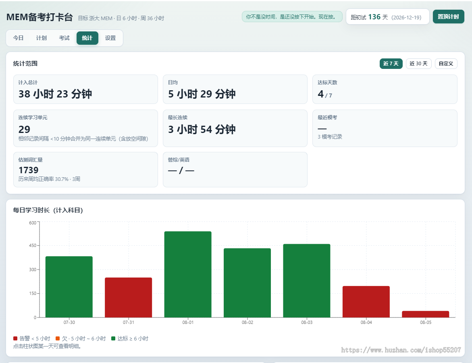
Task: Click the 最近模考 card
Action: click(x=385, y=128)
